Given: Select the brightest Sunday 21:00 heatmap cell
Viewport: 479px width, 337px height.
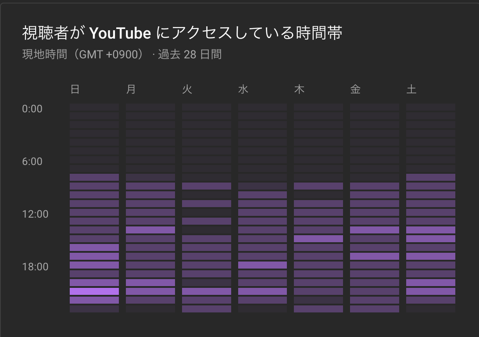Looking at the screenshot, I should pyautogui.click(x=94, y=291).
